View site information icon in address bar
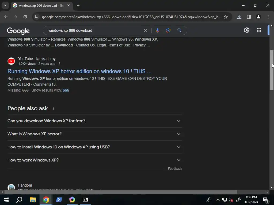274x205 pixels. point(37,17)
